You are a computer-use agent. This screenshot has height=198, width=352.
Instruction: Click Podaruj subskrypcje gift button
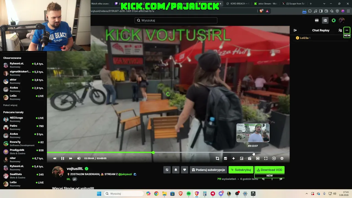coord(208,170)
